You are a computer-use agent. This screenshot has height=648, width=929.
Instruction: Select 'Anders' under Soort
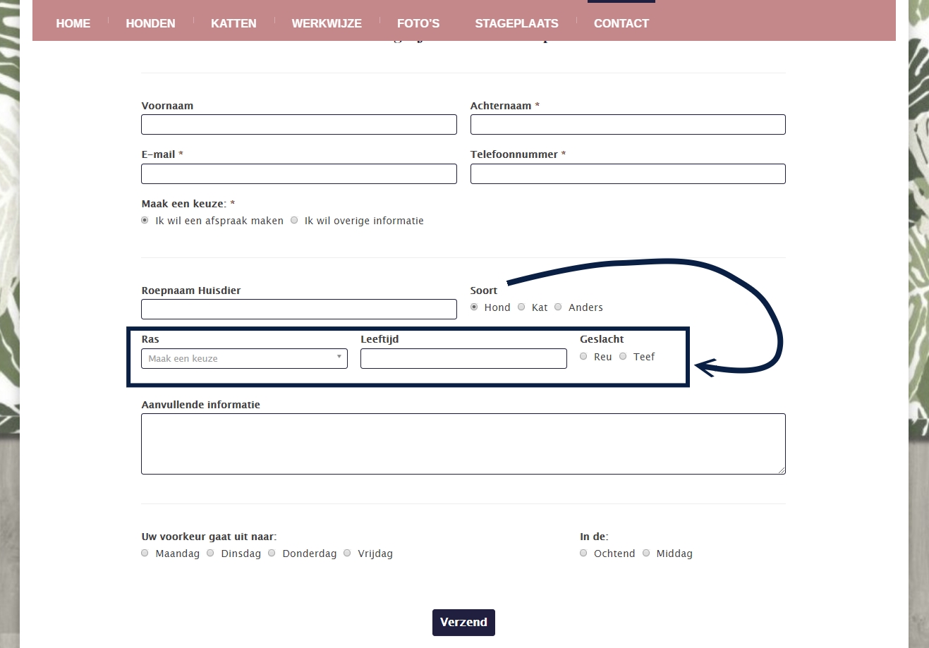[x=558, y=307]
